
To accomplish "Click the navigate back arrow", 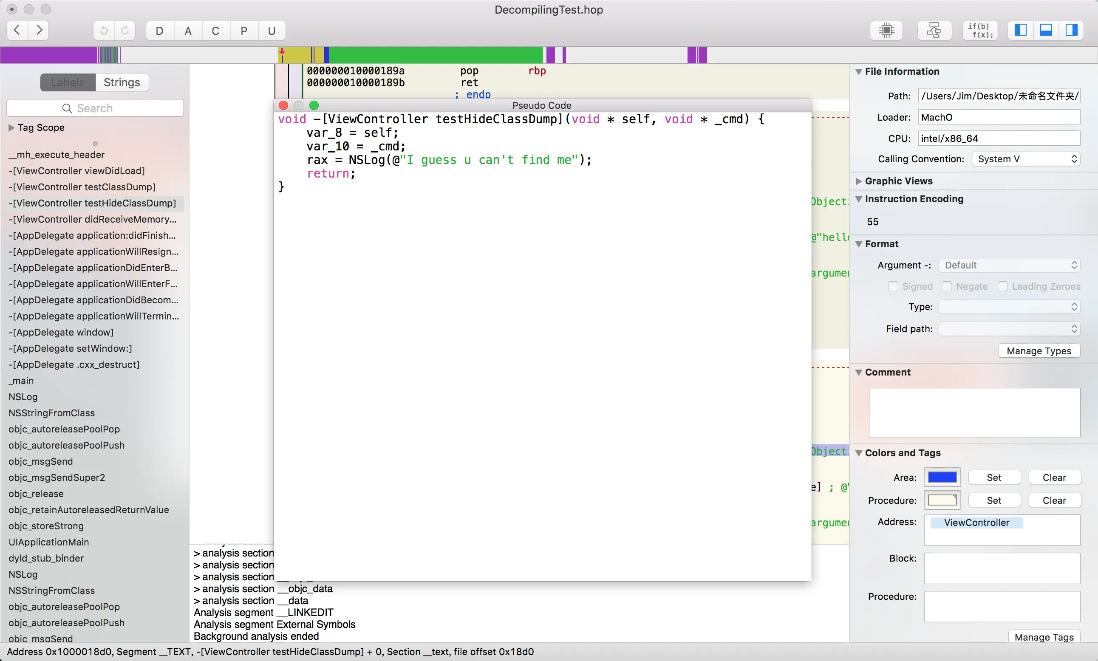I will tap(17, 30).
